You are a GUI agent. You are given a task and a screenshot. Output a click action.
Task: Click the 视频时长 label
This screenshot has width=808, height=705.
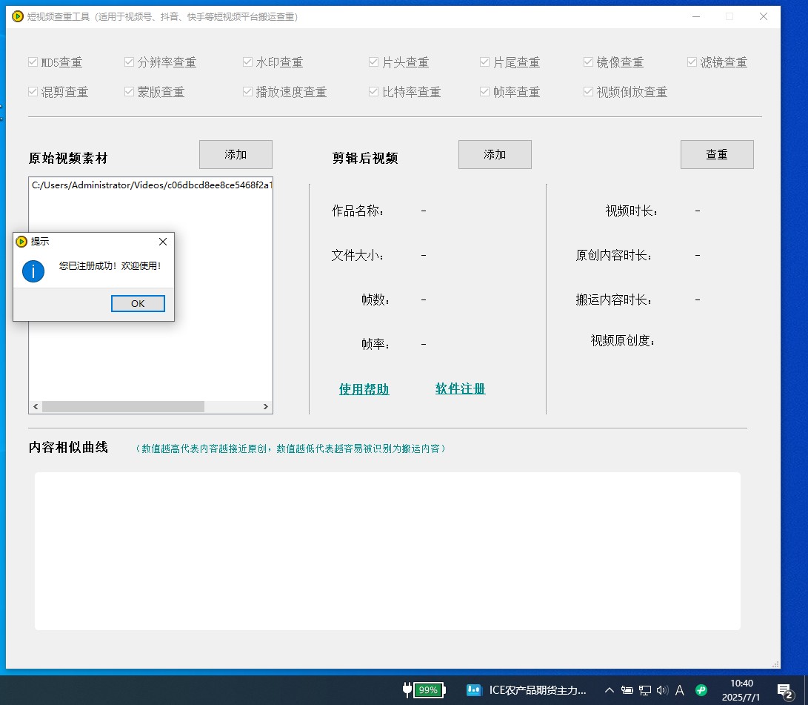(631, 211)
